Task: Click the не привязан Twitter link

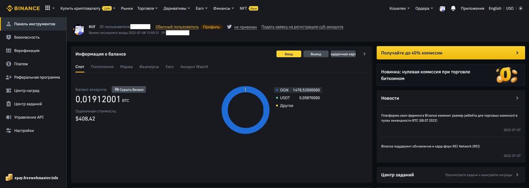Action: pos(246,27)
